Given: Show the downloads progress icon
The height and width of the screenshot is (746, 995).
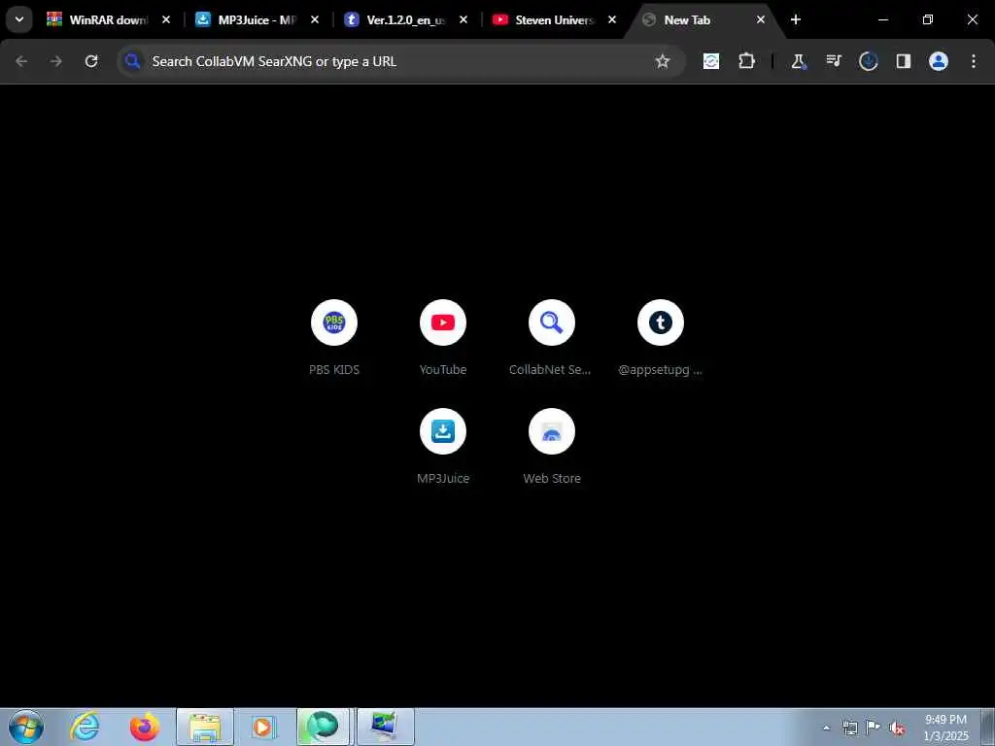Looking at the screenshot, I should 868,61.
